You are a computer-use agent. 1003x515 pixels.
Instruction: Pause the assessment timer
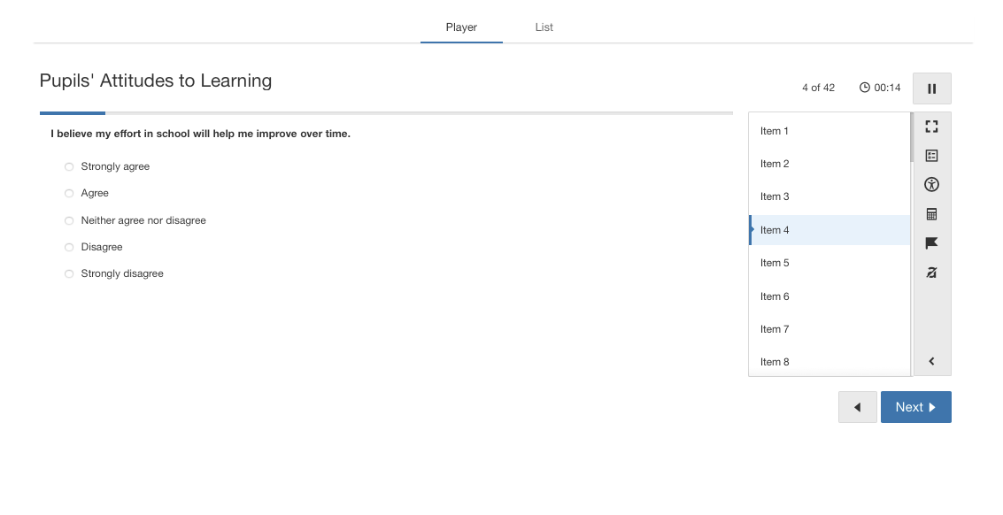(931, 88)
